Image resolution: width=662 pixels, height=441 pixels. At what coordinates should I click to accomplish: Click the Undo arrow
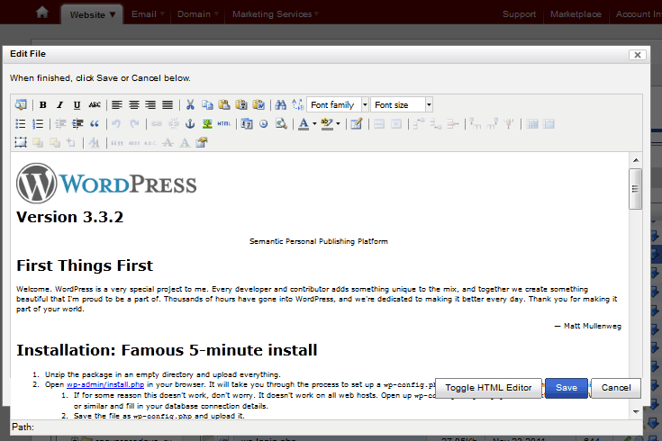pyautogui.click(x=116, y=123)
